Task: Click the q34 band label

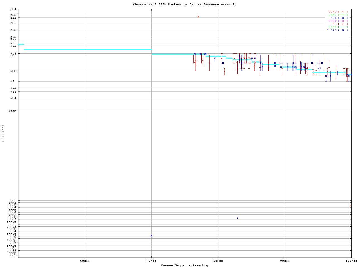Action: click(x=13, y=98)
